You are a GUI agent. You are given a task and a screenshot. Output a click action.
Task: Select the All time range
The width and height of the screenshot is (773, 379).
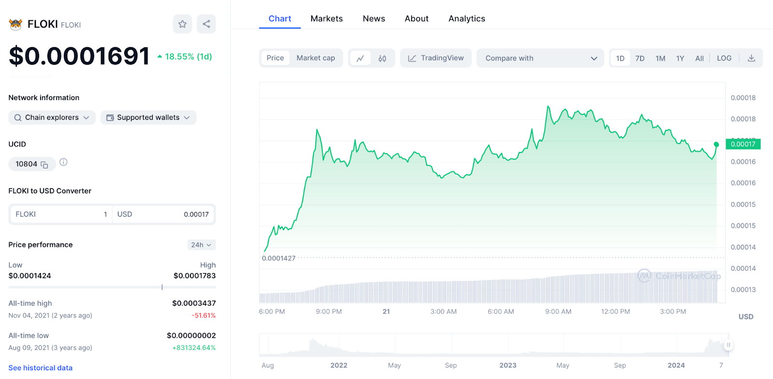click(699, 58)
